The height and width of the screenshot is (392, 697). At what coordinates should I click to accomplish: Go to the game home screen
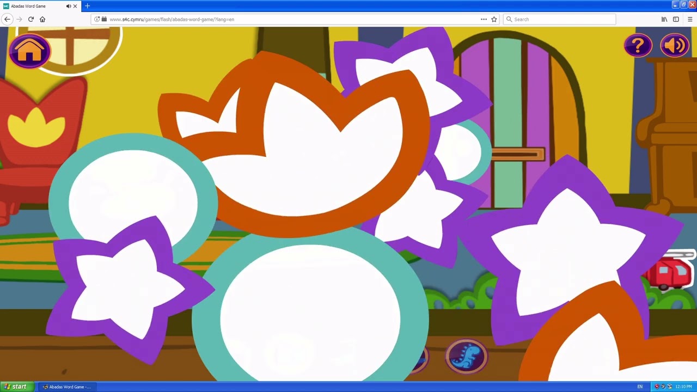29,51
